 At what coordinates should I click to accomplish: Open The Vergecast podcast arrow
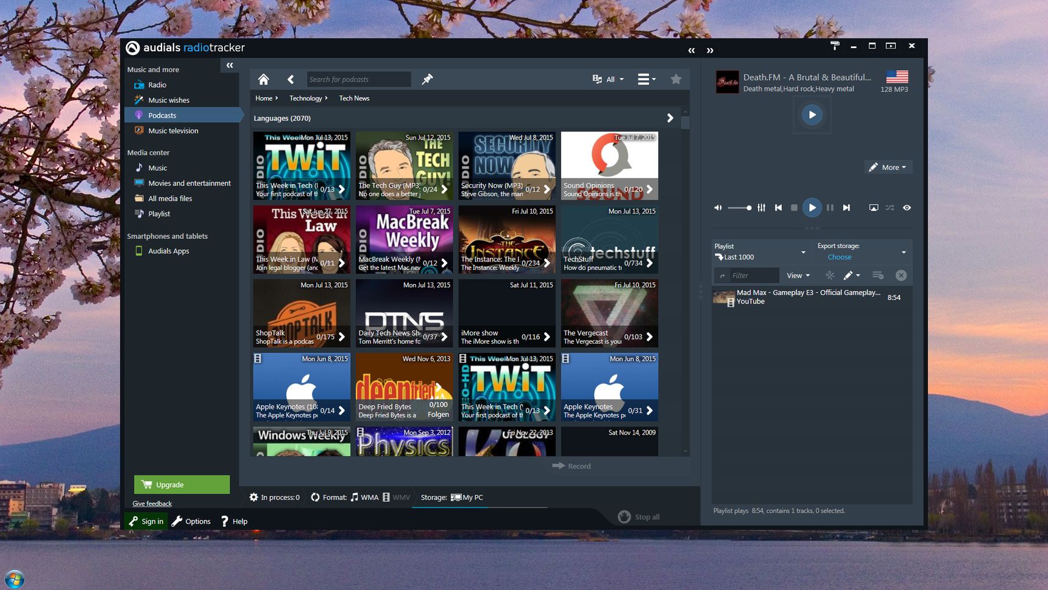[650, 337]
